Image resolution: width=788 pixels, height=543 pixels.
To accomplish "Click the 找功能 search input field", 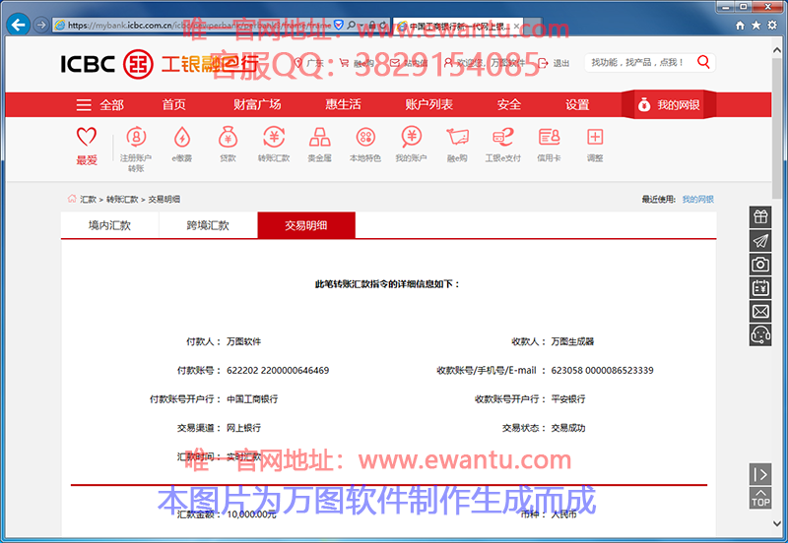I will pyautogui.click(x=638, y=62).
